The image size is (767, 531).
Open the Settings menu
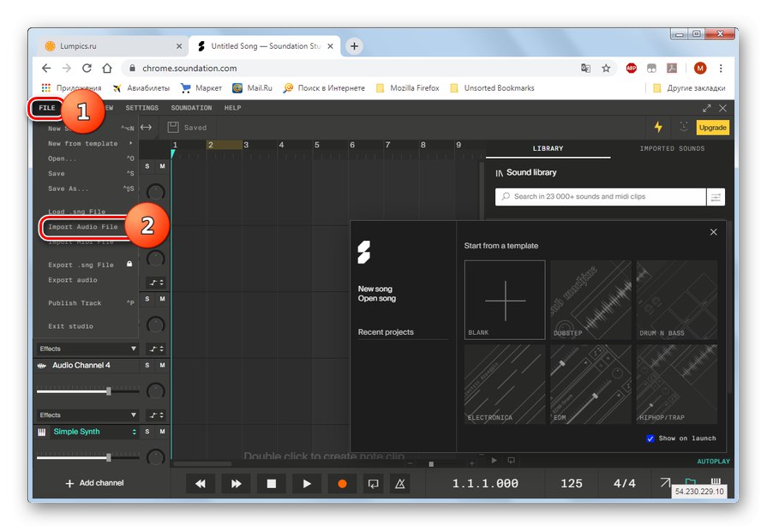tap(142, 108)
